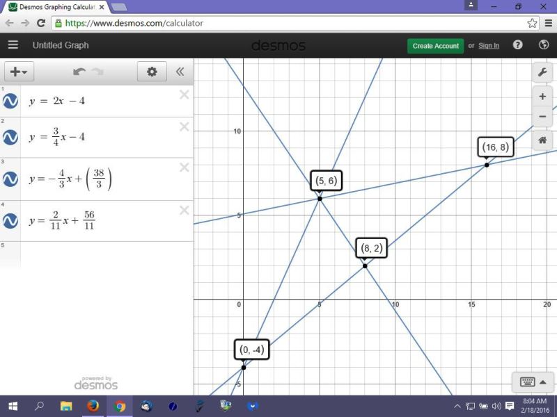Viewport: 557px width, 417px height.
Task: Click the empty expression row 5
Action: click(x=107, y=254)
